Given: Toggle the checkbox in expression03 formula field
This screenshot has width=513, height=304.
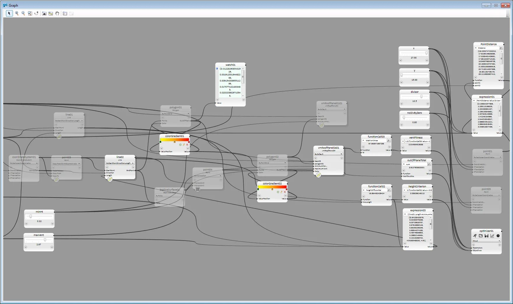Looking at the screenshot, I should 405,214.
